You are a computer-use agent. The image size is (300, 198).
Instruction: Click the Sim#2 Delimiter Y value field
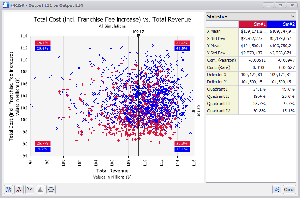281,82
